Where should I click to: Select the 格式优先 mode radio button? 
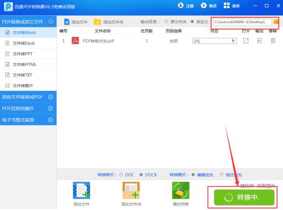(x=221, y=175)
